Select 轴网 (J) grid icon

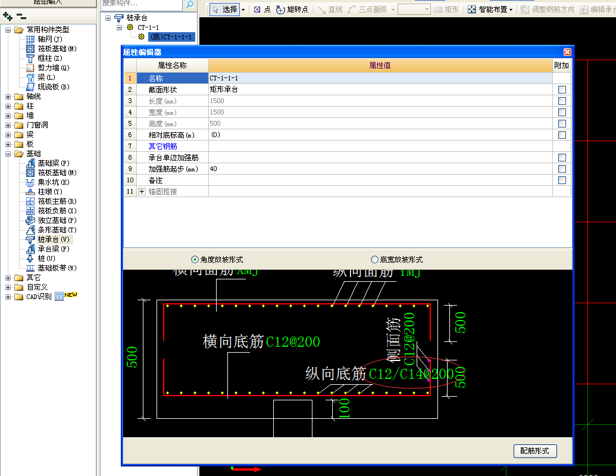30,39
